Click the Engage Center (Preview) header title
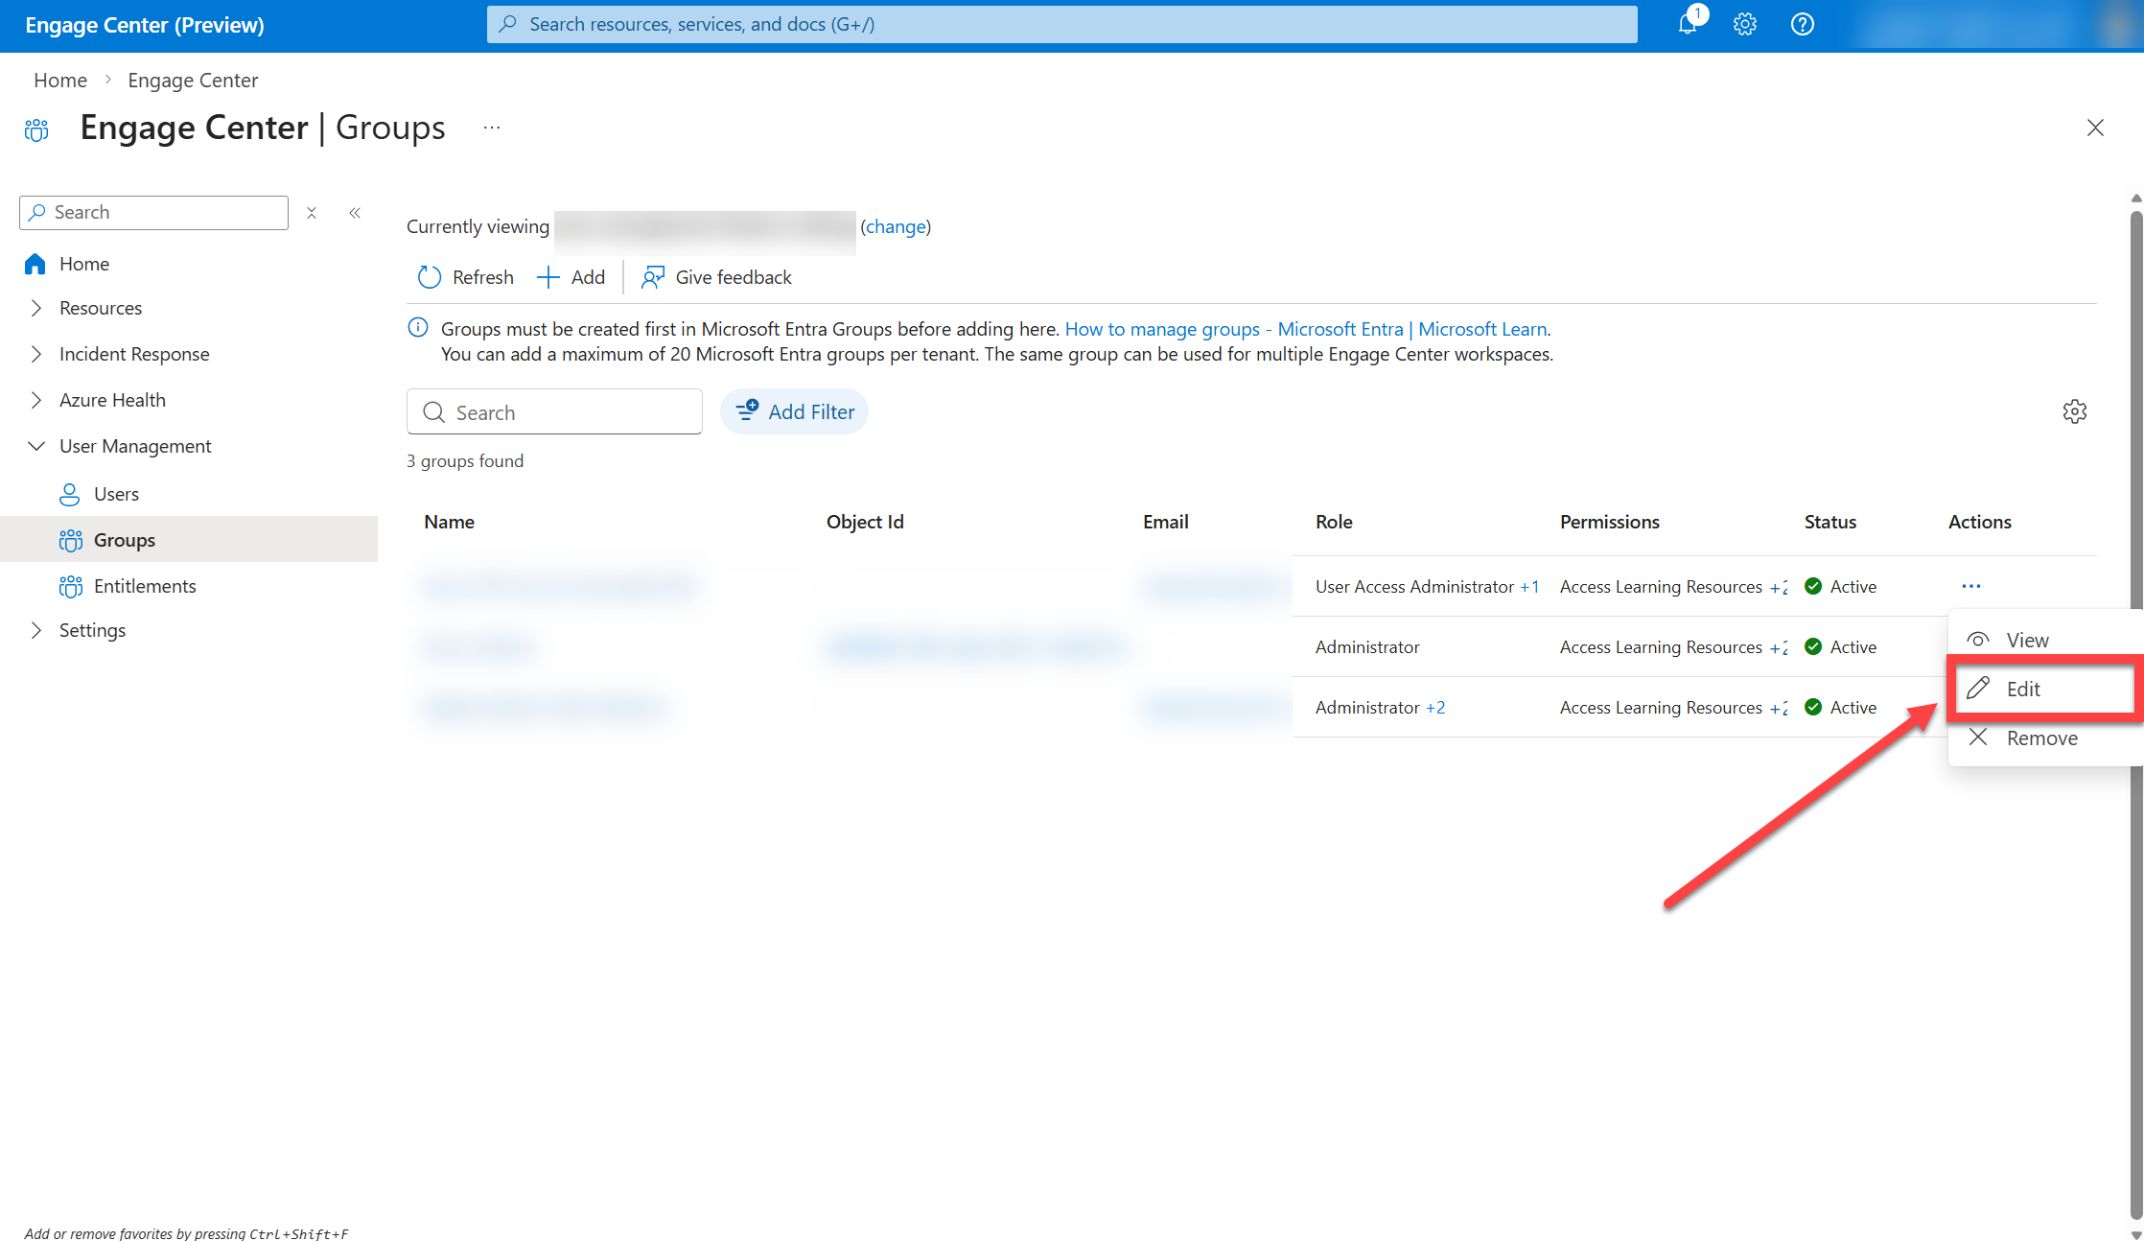Image resolution: width=2144 pixels, height=1241 pixels. (145, 25)
